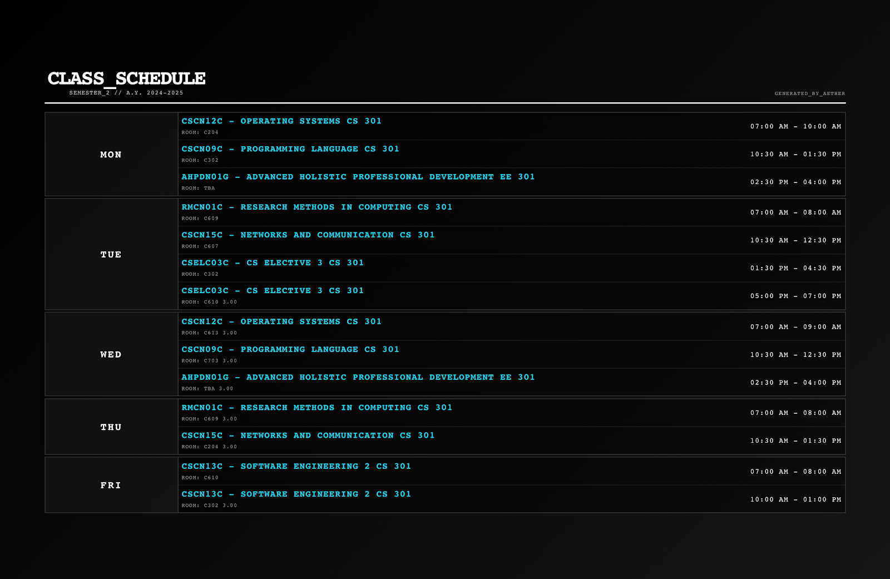
Task: Select Tuesday's '10:30 AM – 12:30 PM' time
Action: pos(795,240)
